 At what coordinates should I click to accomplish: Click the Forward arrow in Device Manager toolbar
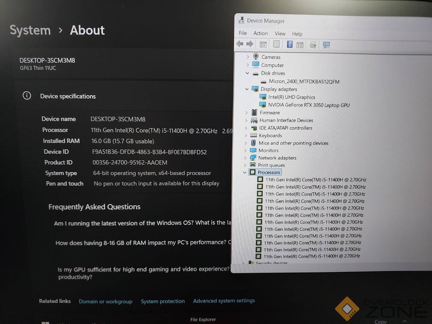pos(250,44)
